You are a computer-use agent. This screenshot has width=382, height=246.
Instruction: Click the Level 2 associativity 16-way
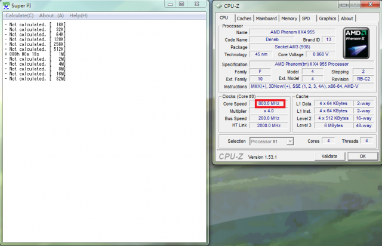click(x=363, y=118)
